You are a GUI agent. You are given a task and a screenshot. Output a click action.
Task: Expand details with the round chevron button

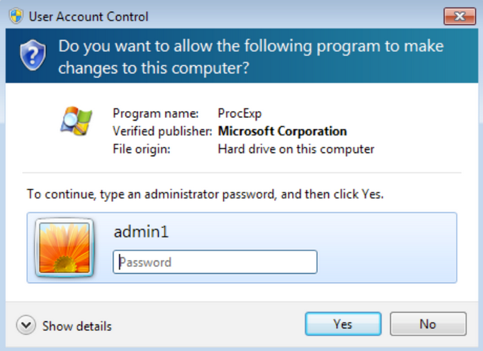point(26,325)
